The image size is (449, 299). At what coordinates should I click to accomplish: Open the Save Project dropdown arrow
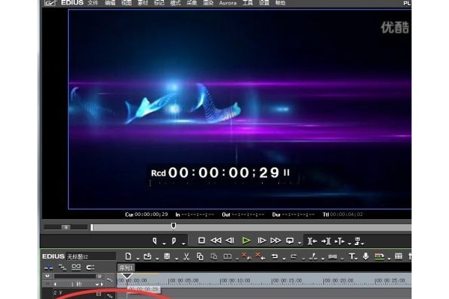click(177, 259)
